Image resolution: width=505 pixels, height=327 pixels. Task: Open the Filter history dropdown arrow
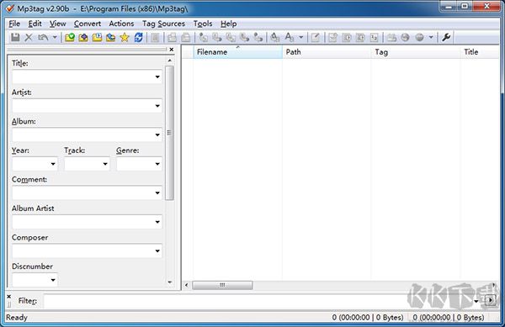coord(476,301)
